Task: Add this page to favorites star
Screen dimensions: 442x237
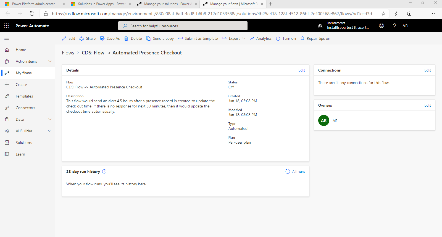Action: pos(383,14)
